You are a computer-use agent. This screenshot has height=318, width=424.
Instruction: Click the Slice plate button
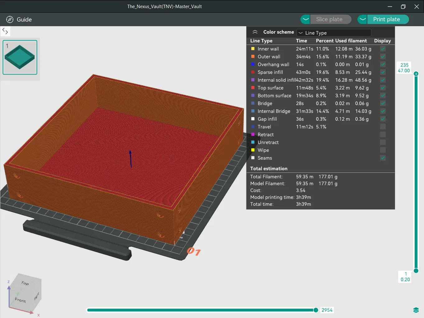(331, 19)
